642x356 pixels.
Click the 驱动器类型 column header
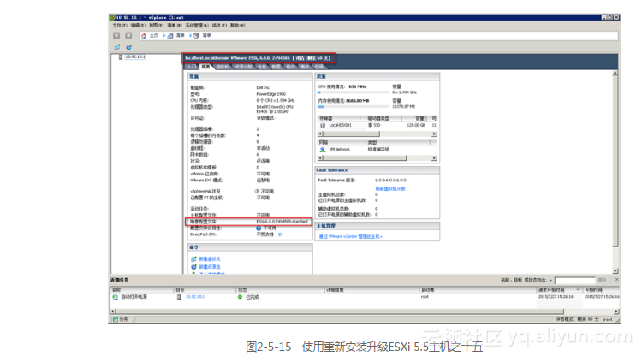click(x=383, y=119)
